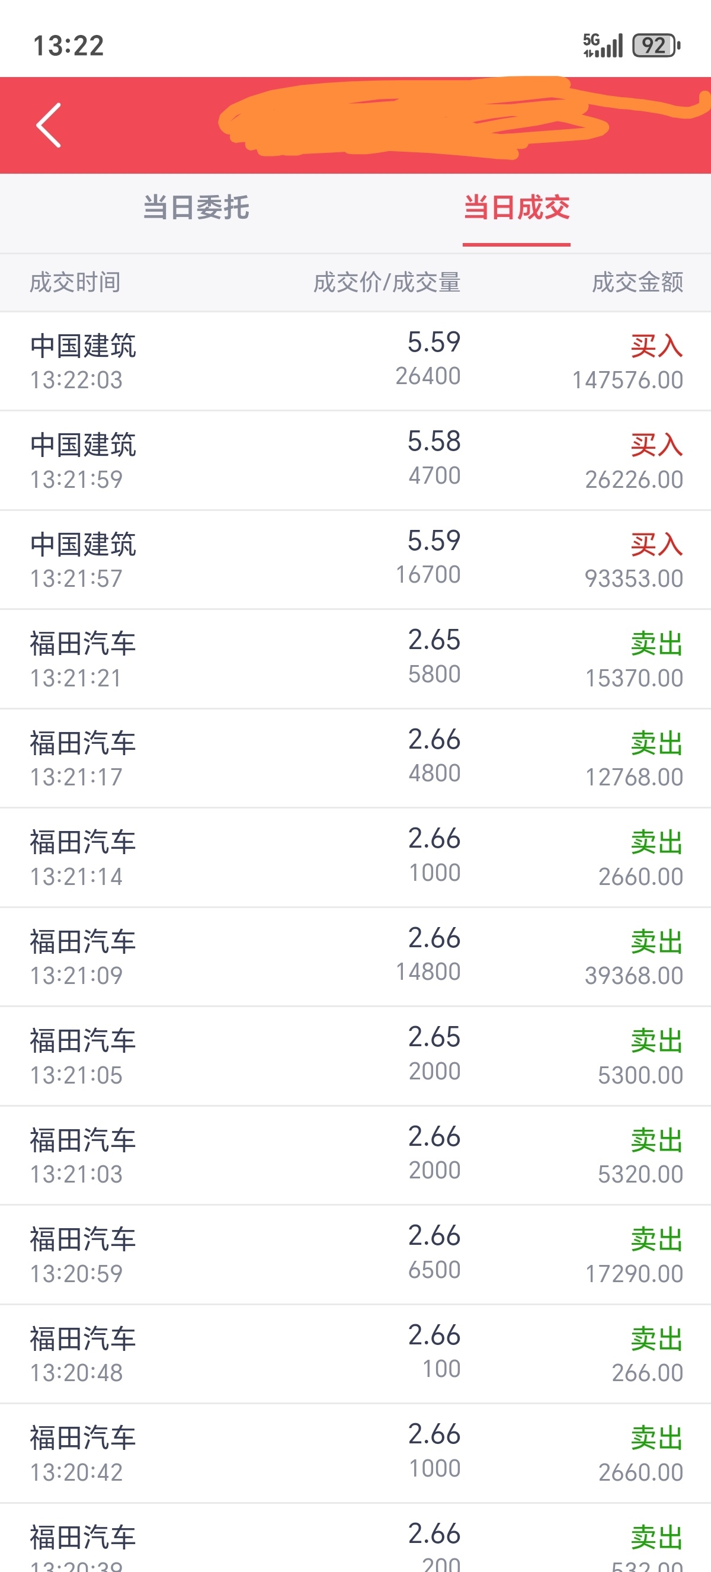Open 中国建筑 buy of 16700 shares
This screenshot has width=711, height=1572.
point(355,560)
